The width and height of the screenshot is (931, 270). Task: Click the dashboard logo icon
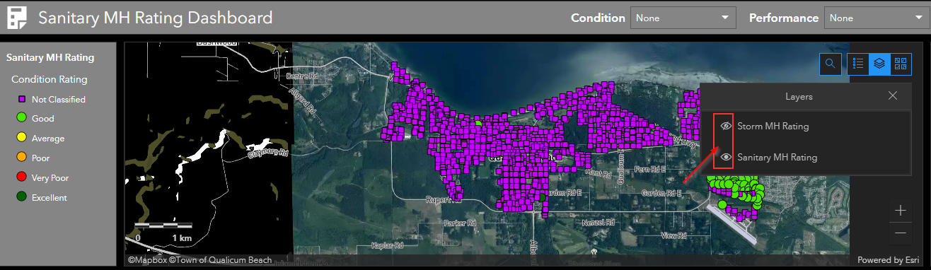[17, 18]
